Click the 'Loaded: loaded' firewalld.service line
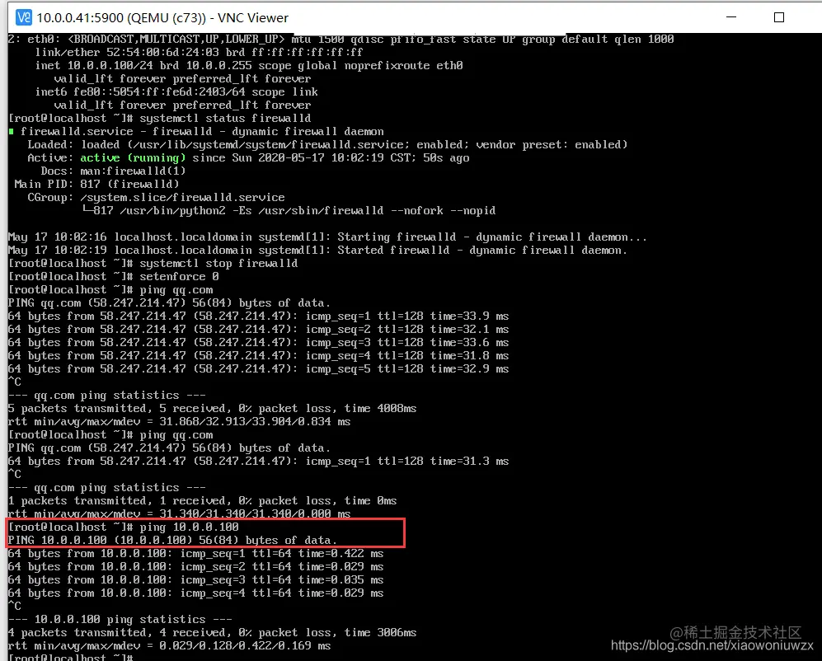Viewport: 822px width, 661px height. click(327, 145)
